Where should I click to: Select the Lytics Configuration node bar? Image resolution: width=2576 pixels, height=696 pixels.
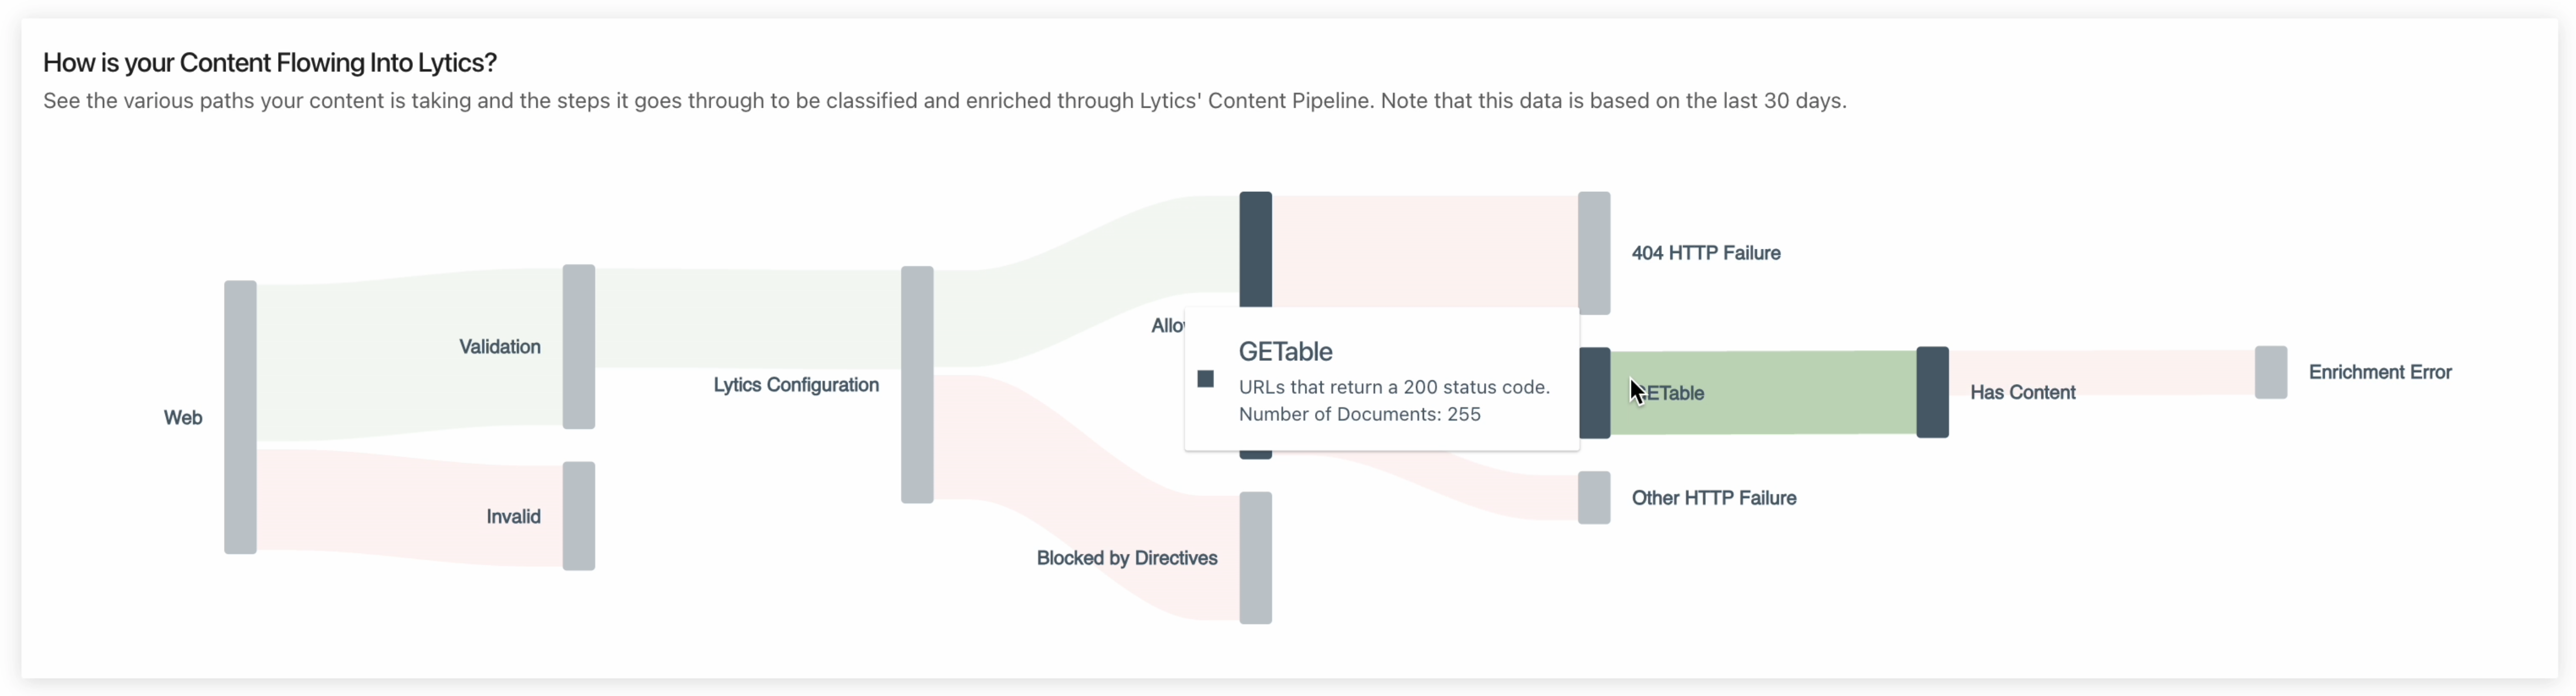tap(917, 384)
